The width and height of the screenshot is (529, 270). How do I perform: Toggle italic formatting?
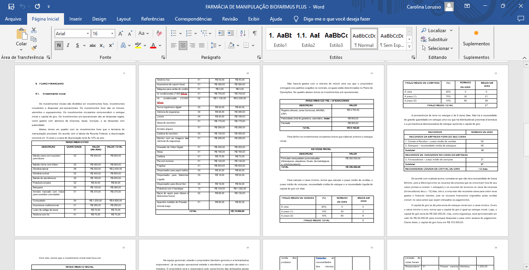(x=68, y=45)
